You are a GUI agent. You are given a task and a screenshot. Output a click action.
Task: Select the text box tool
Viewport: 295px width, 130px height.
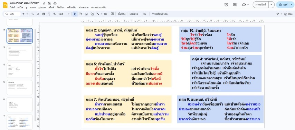click(80, 14)
